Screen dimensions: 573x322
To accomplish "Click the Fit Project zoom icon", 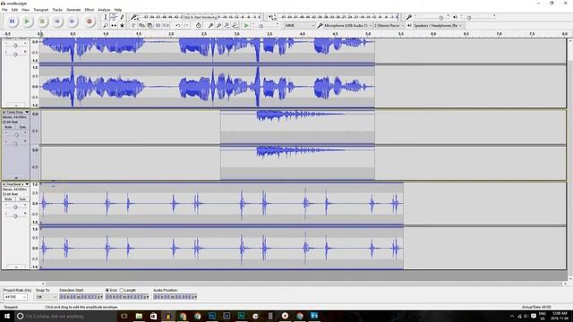I will [x=235, y=26].
